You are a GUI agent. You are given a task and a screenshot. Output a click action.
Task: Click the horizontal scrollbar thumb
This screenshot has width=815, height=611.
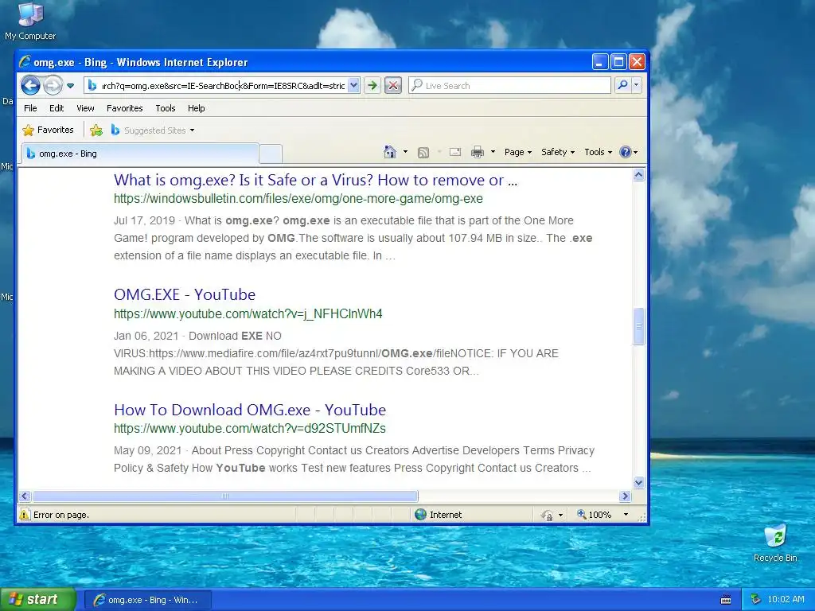tap(225, 496)
